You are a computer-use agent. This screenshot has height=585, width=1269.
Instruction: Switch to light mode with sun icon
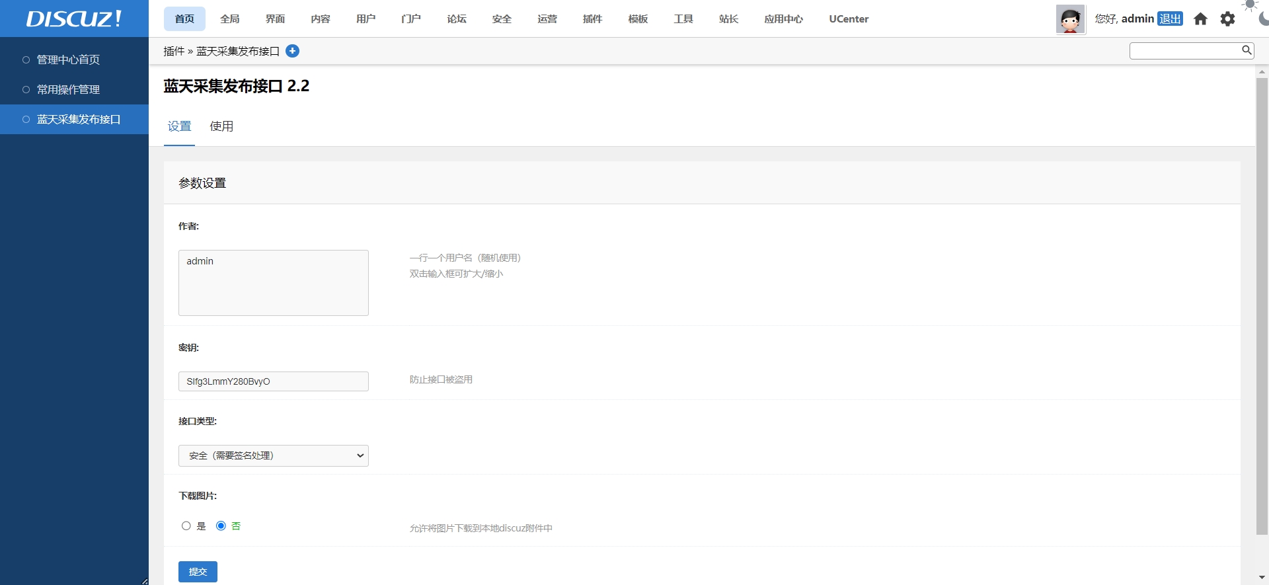(1250, 5)
